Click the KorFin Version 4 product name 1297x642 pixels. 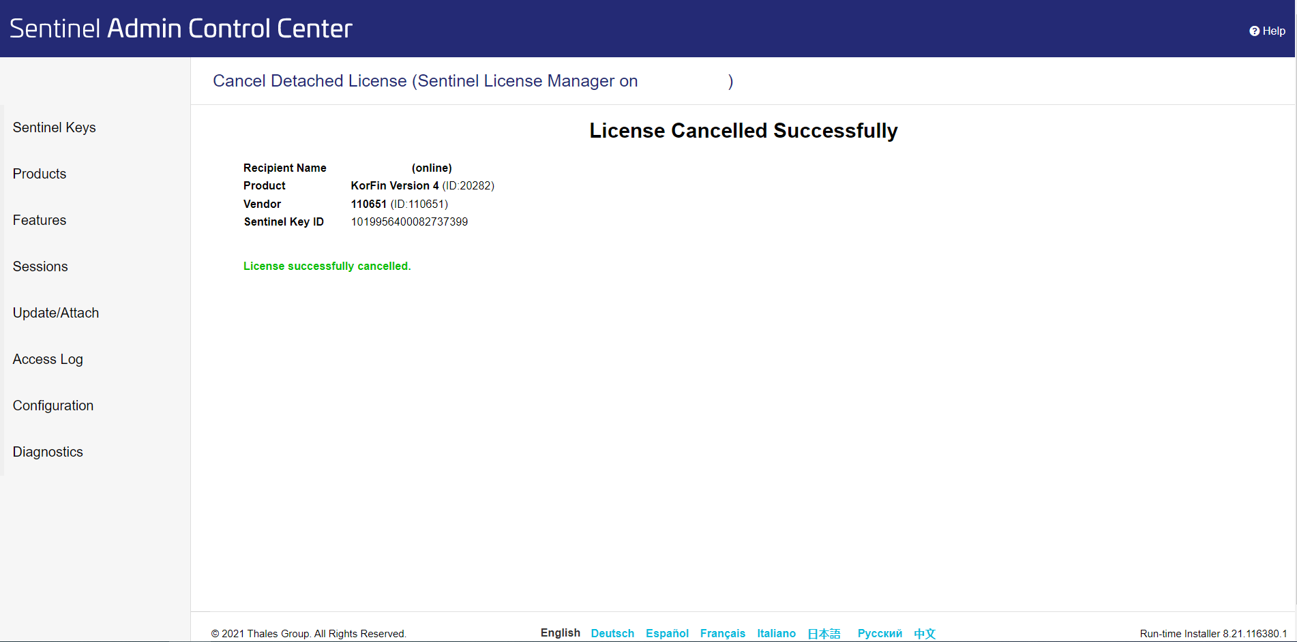coord(395,185)
